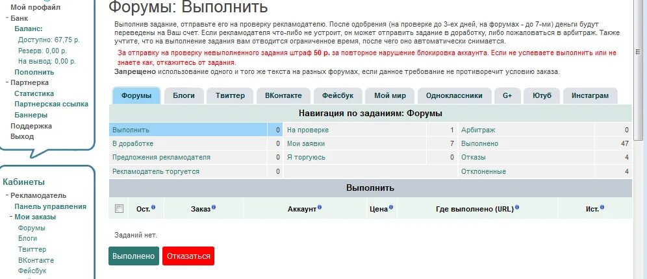Click help icon next to Где выполнено (URL)
Image resolution: width=647 pixels, height=279 pixels.
517,207
